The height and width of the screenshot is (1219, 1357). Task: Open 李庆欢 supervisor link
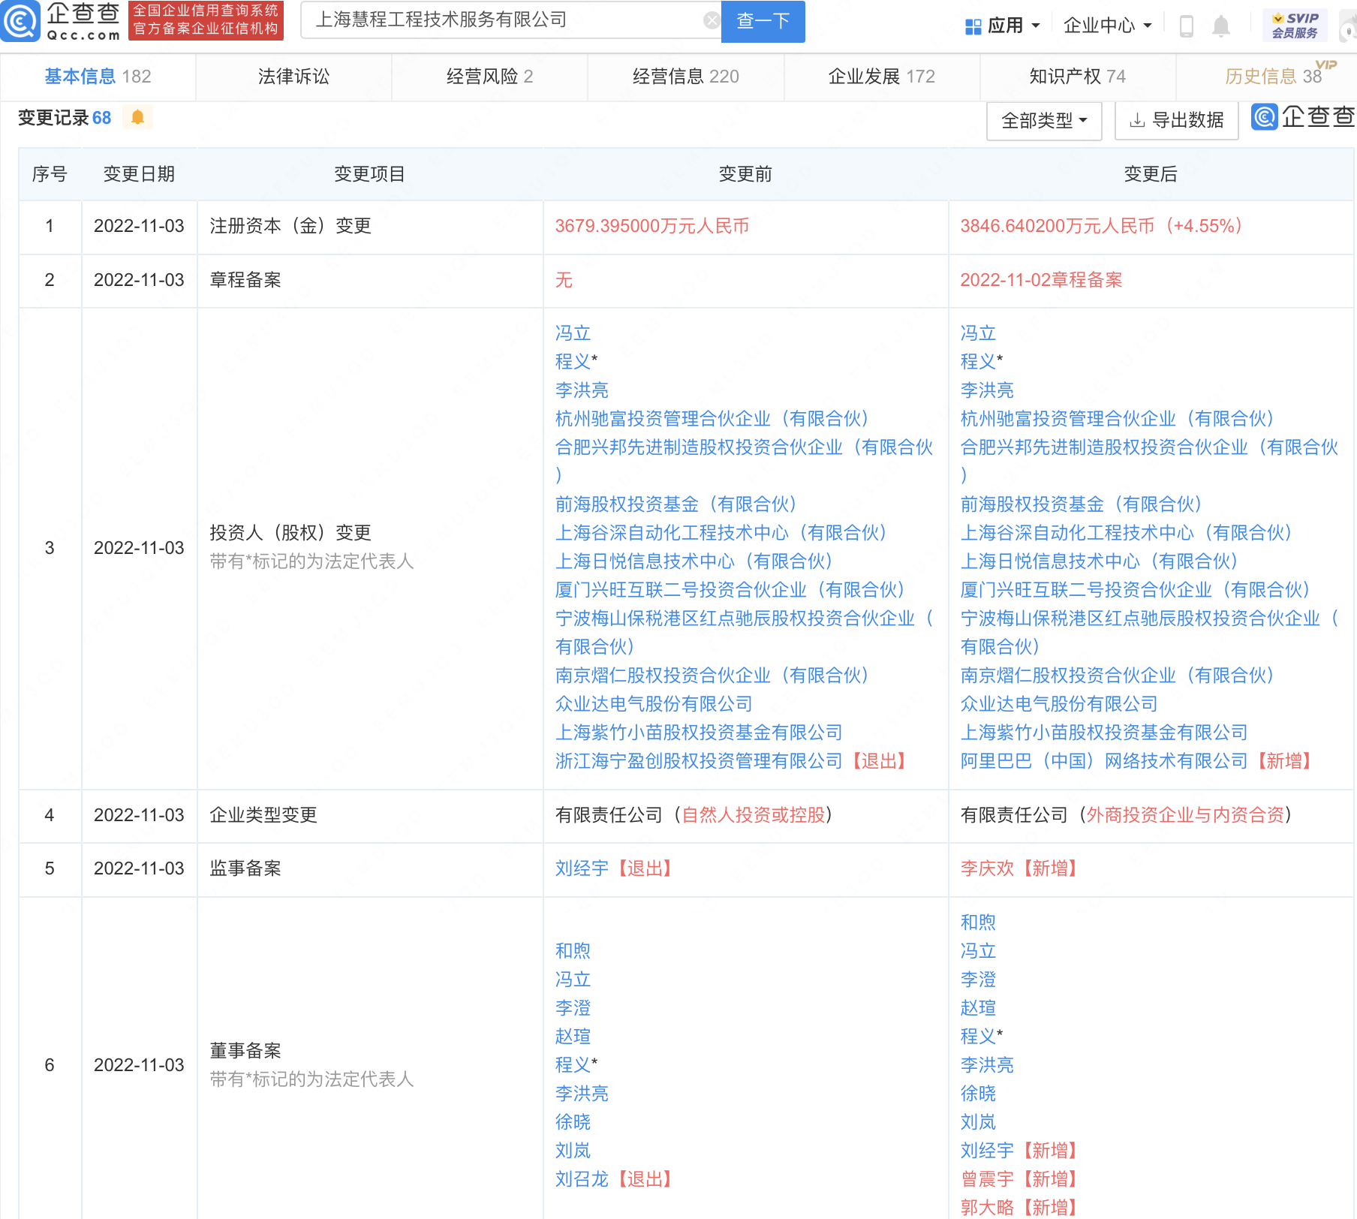(x=987, y=868)
